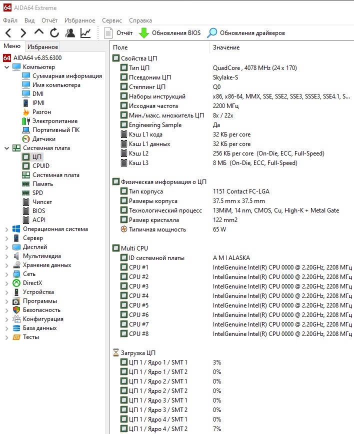Open the Файл menu
The image size is (354, 434).
(x=10, y=20)
